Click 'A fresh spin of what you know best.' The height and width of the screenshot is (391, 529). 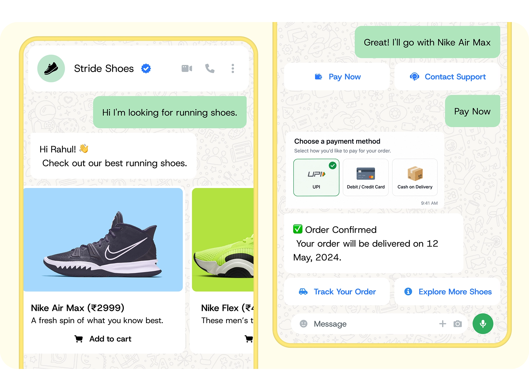coord(97,320)
